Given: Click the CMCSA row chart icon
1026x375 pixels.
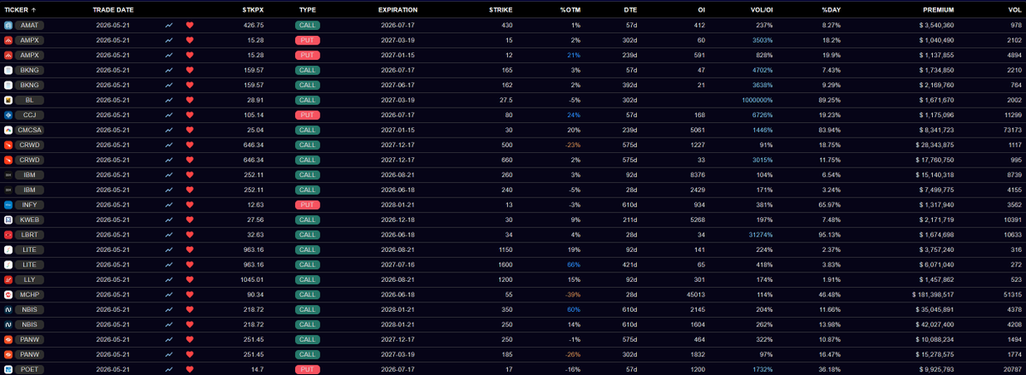Looking at the screenshot, I should tap(169, 130).
